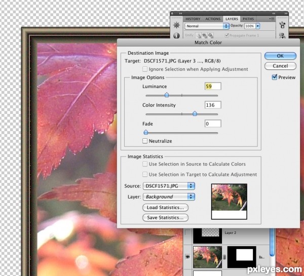The height and width of the screenshot is (276, 304).
Task: Click the Color Intensity slider handle
Action: [x=195, y=113]
